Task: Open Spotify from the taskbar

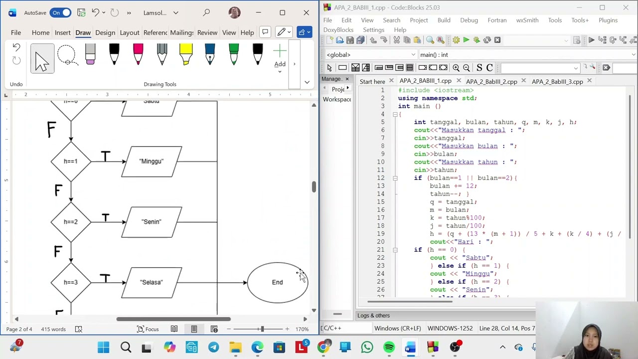Action: coord(389,347)
